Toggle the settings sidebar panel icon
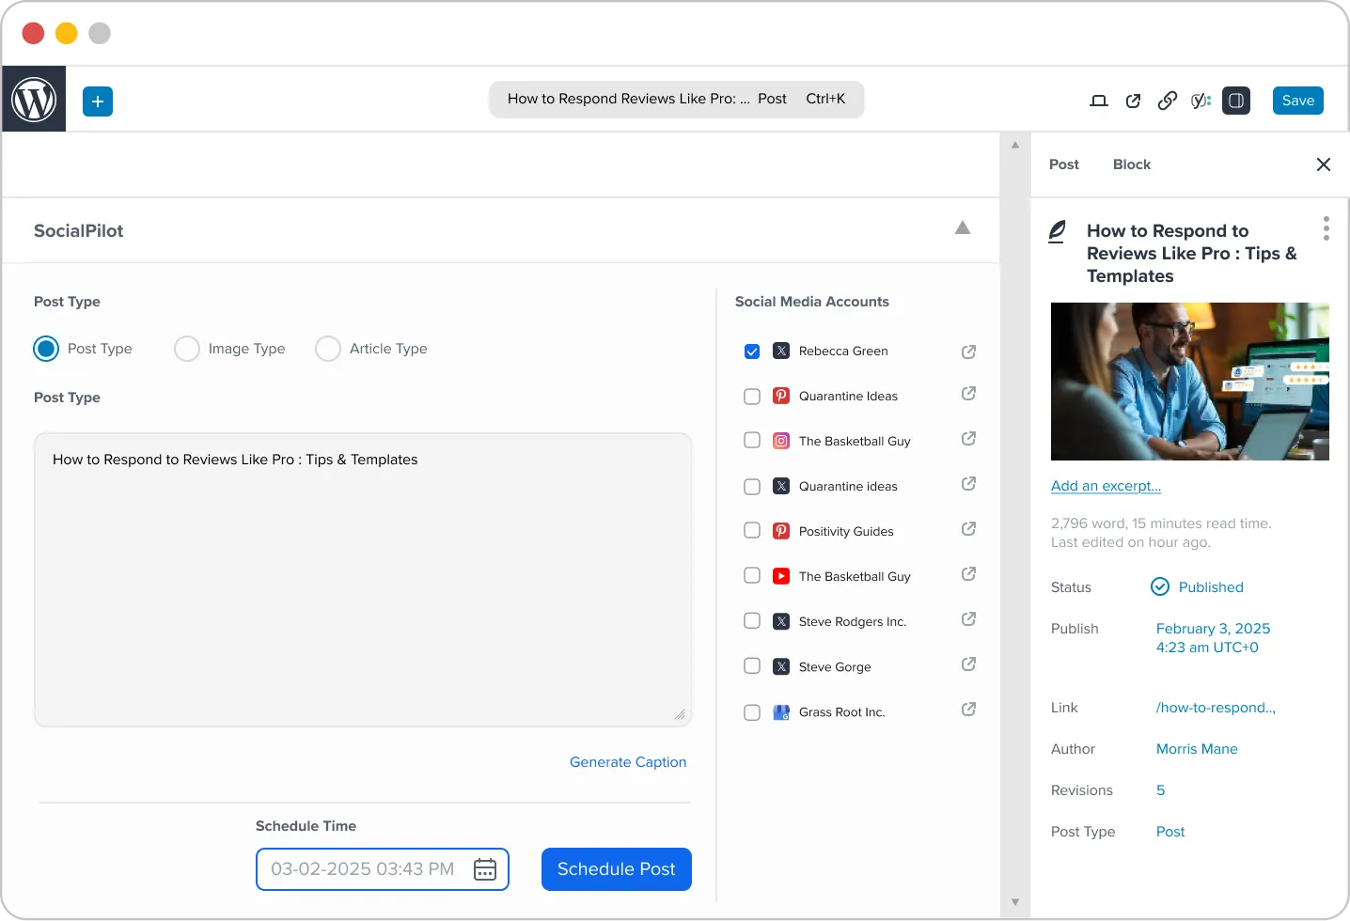The image size is (1350, 921). (x=1236, y=101)
